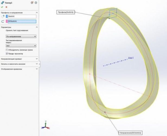Click the Sweep1 feature icon
Image resolution: width=167 pixels, height=136 pixels.
[x=2, y=3]
